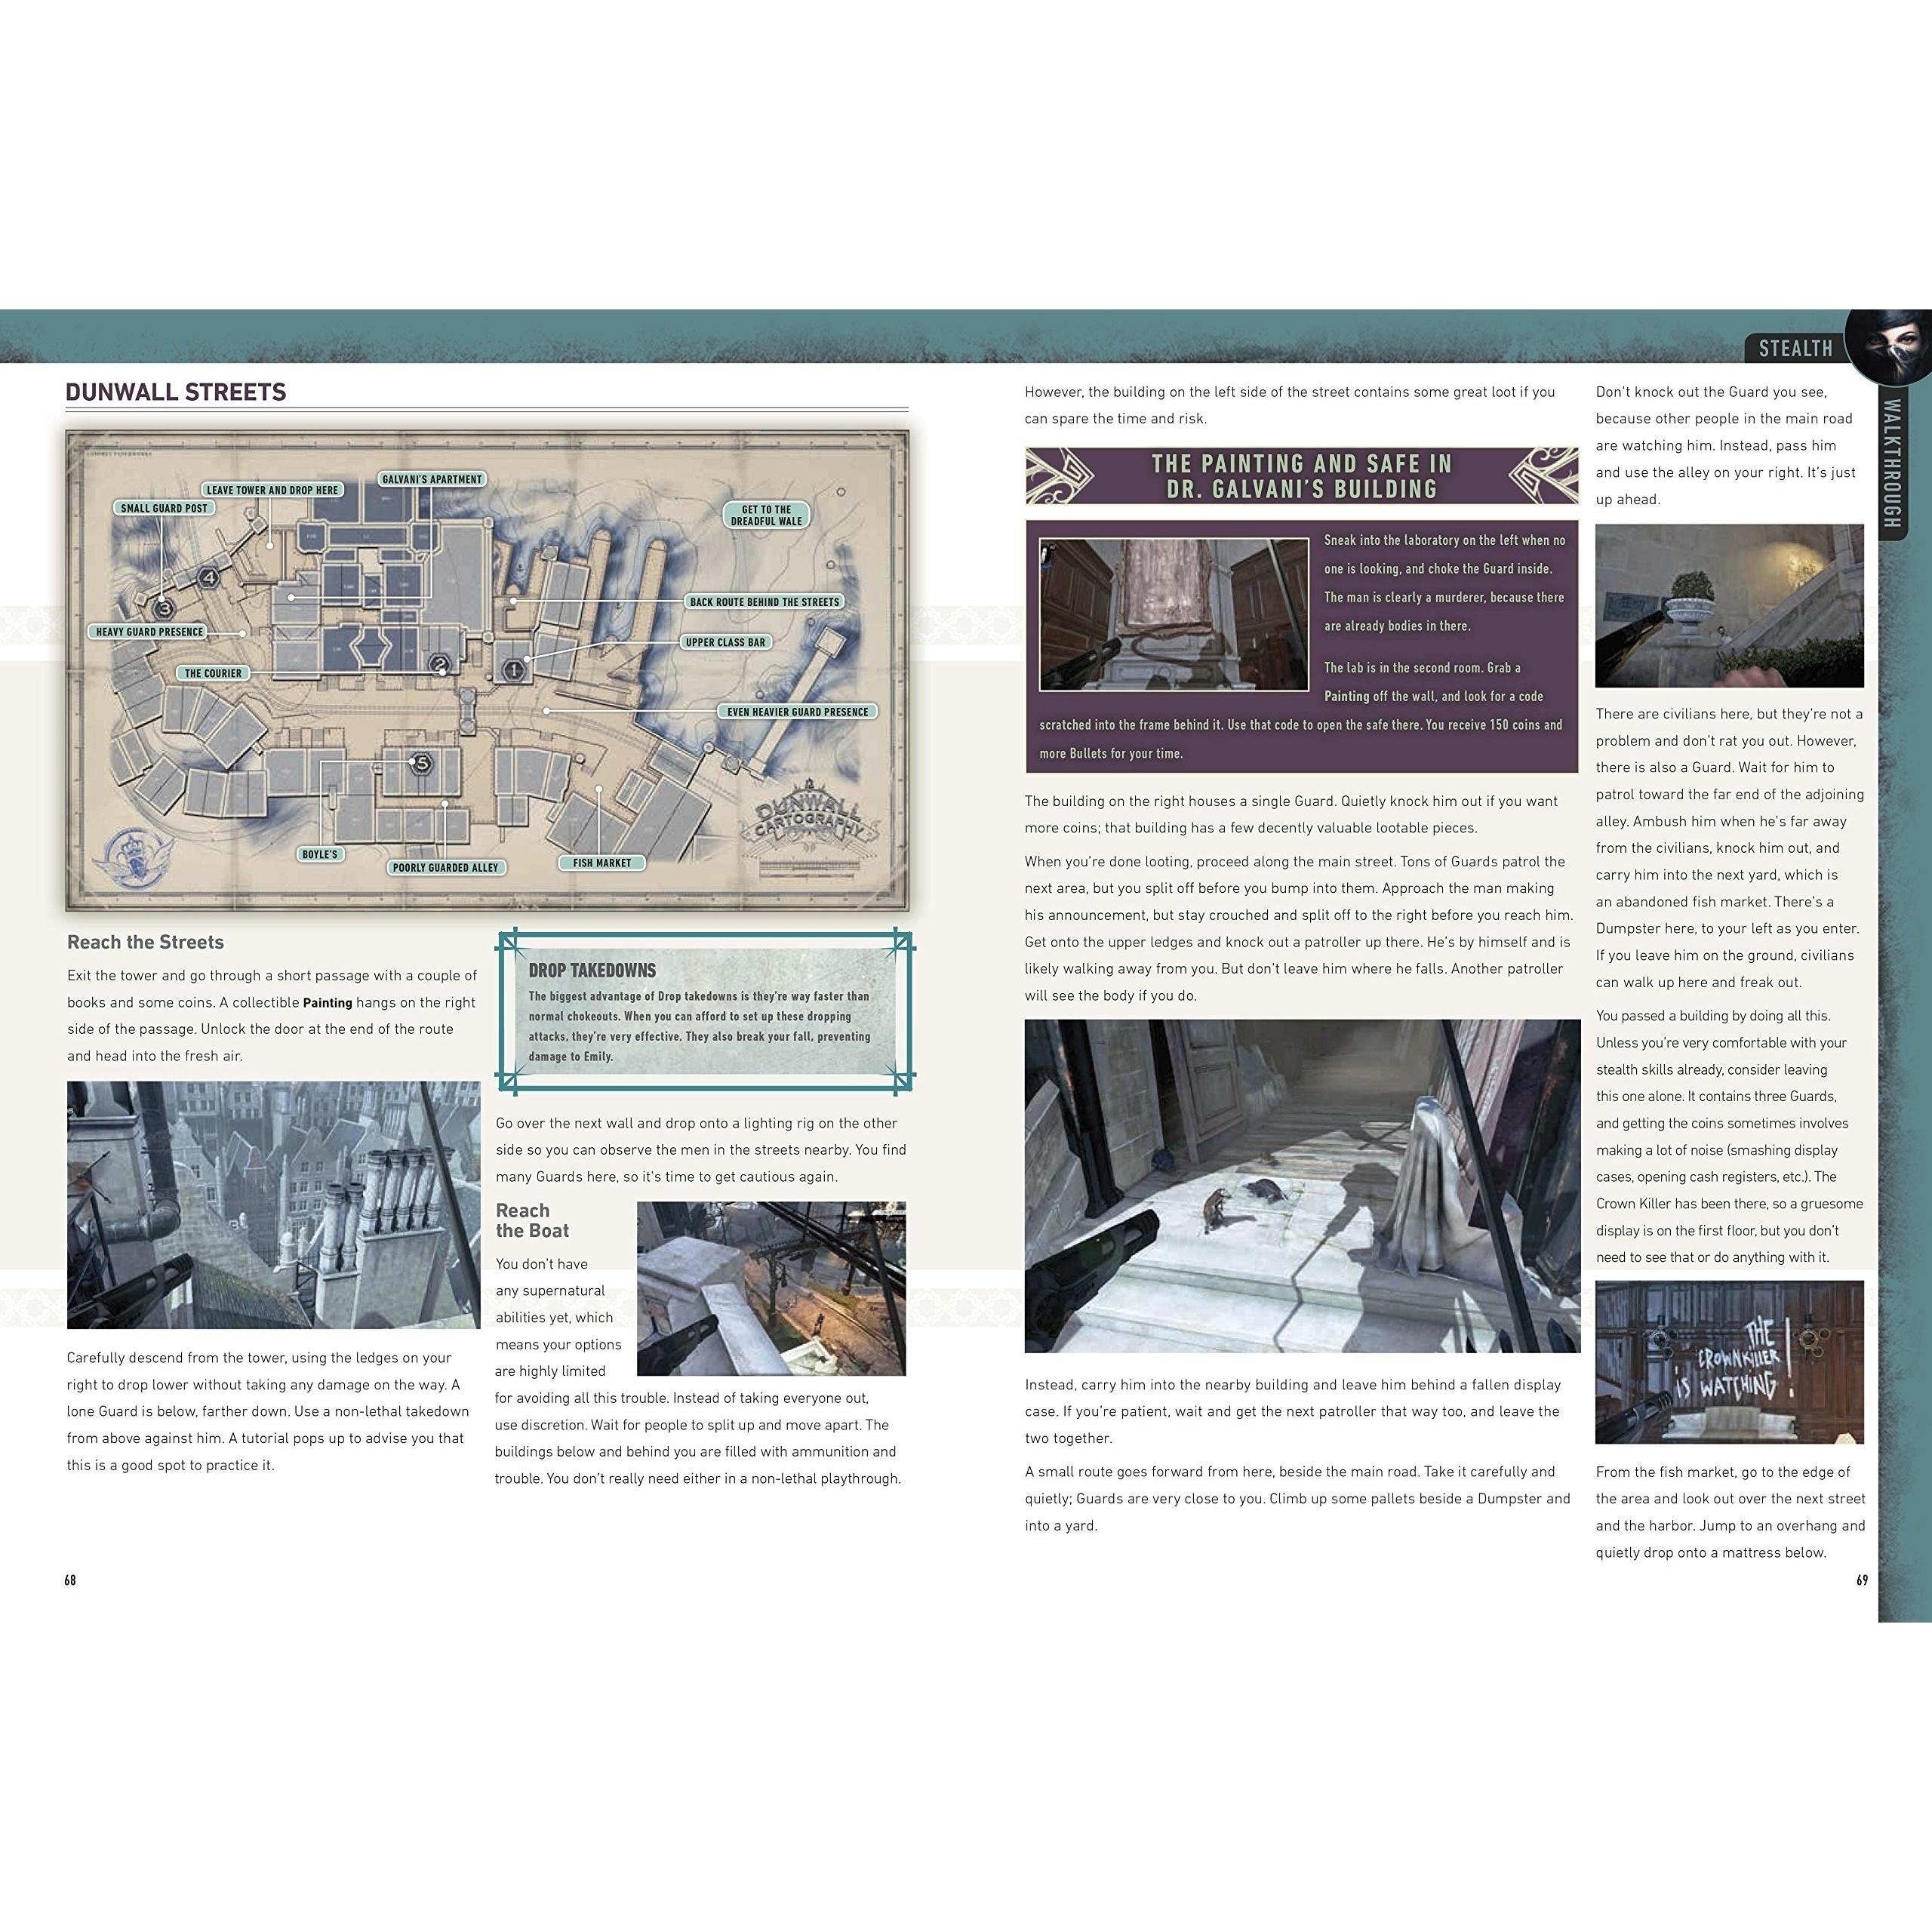This screenshot has width=1932, height=1932.
Task: Open the rooftop chimneys screenshot
Action: click(x=273, y=1205)
